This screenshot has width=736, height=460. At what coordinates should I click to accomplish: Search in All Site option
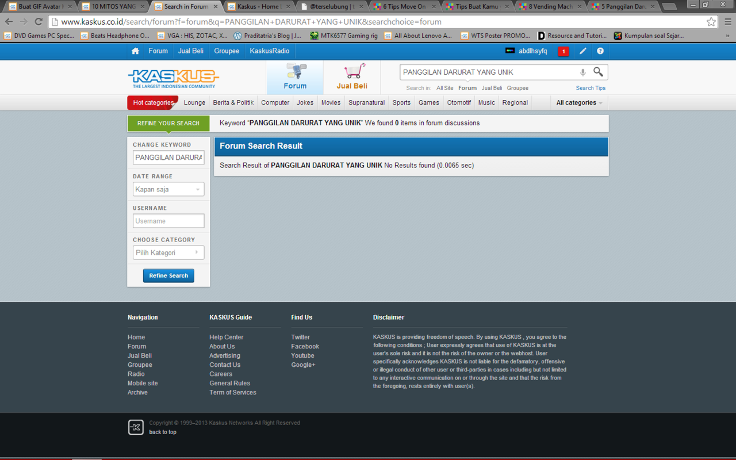pyautogui.click(x=444, y=88)
